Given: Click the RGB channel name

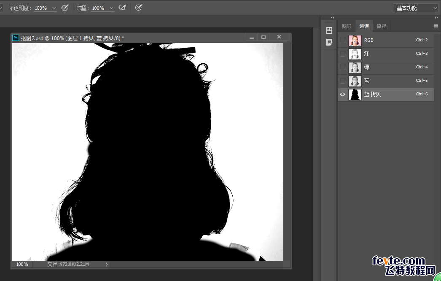Looking at the screenshot, I should pyautogui.click(x=369, y=40).
